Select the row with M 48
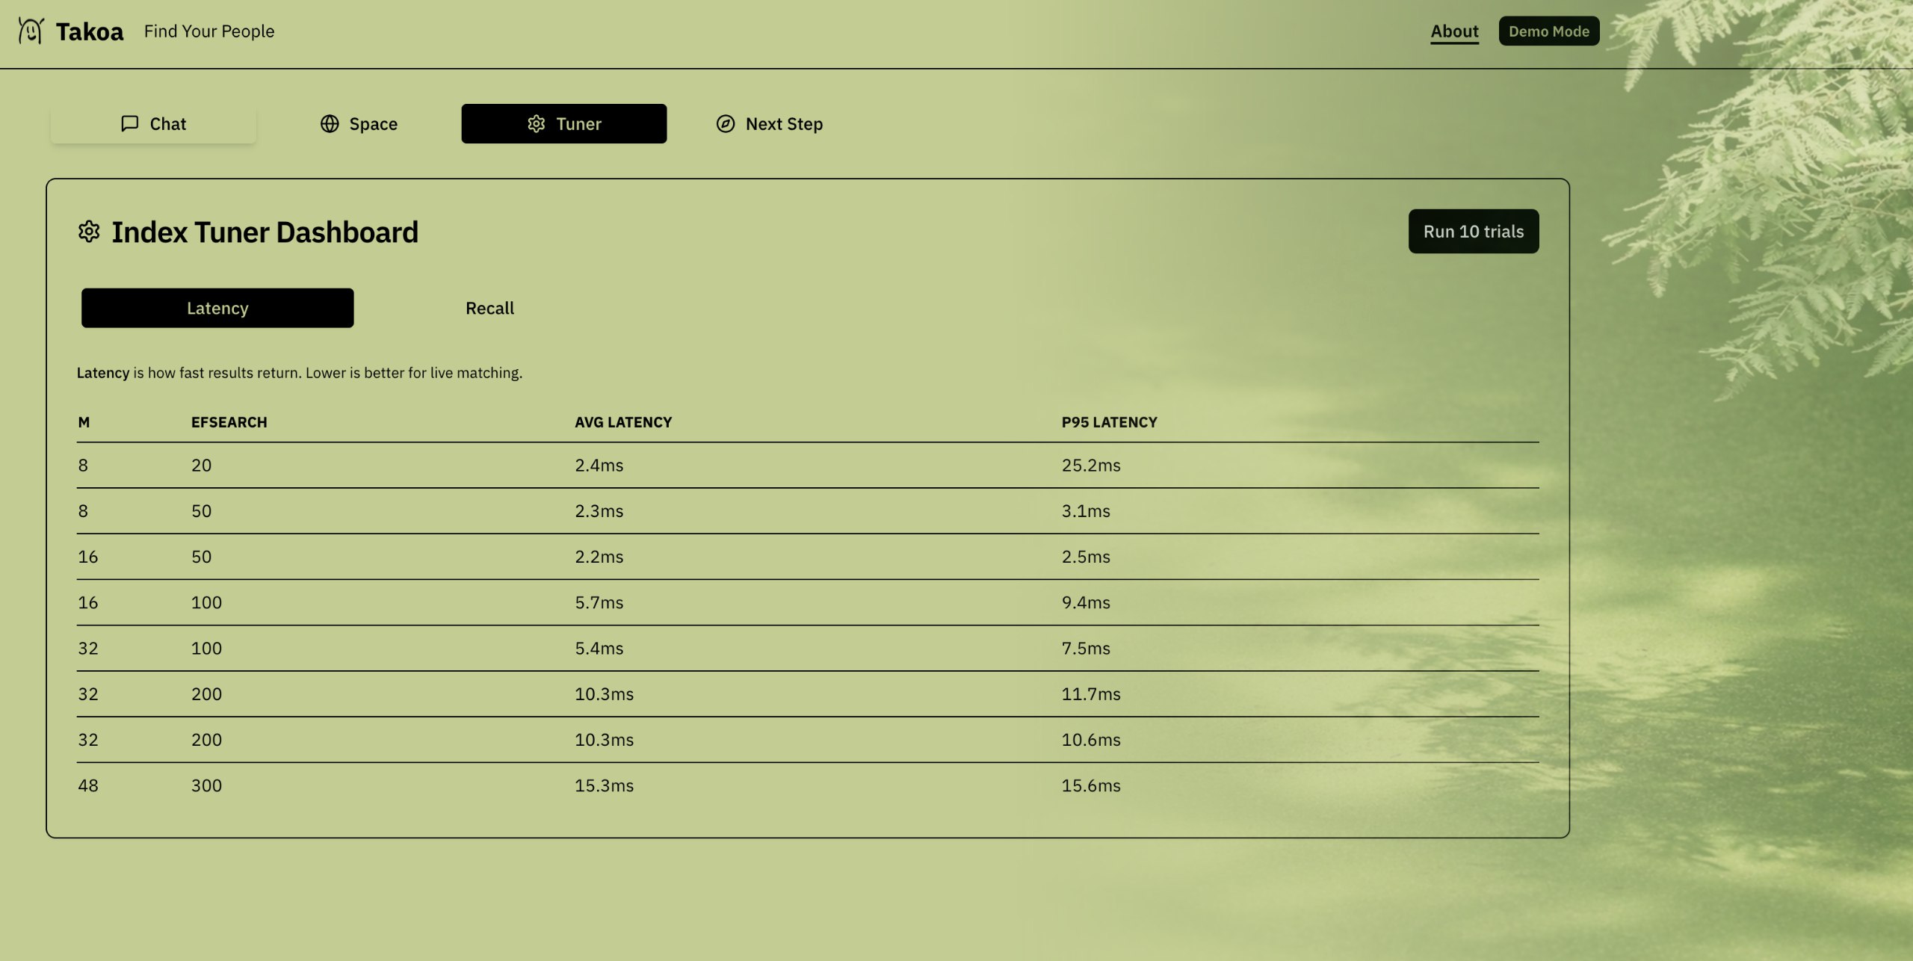 click(807, 785)
